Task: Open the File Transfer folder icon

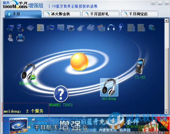Action: click(x=41, y=28)
